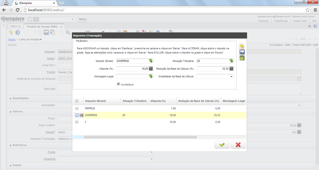Image resolution: width=319 pixels, height=170 pixels.
Task: Click the Desfazer (undo) icon in dialog
Action: [242, 46]
